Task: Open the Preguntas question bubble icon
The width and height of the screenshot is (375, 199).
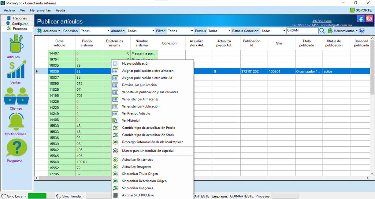Action: tap(17, 148)
